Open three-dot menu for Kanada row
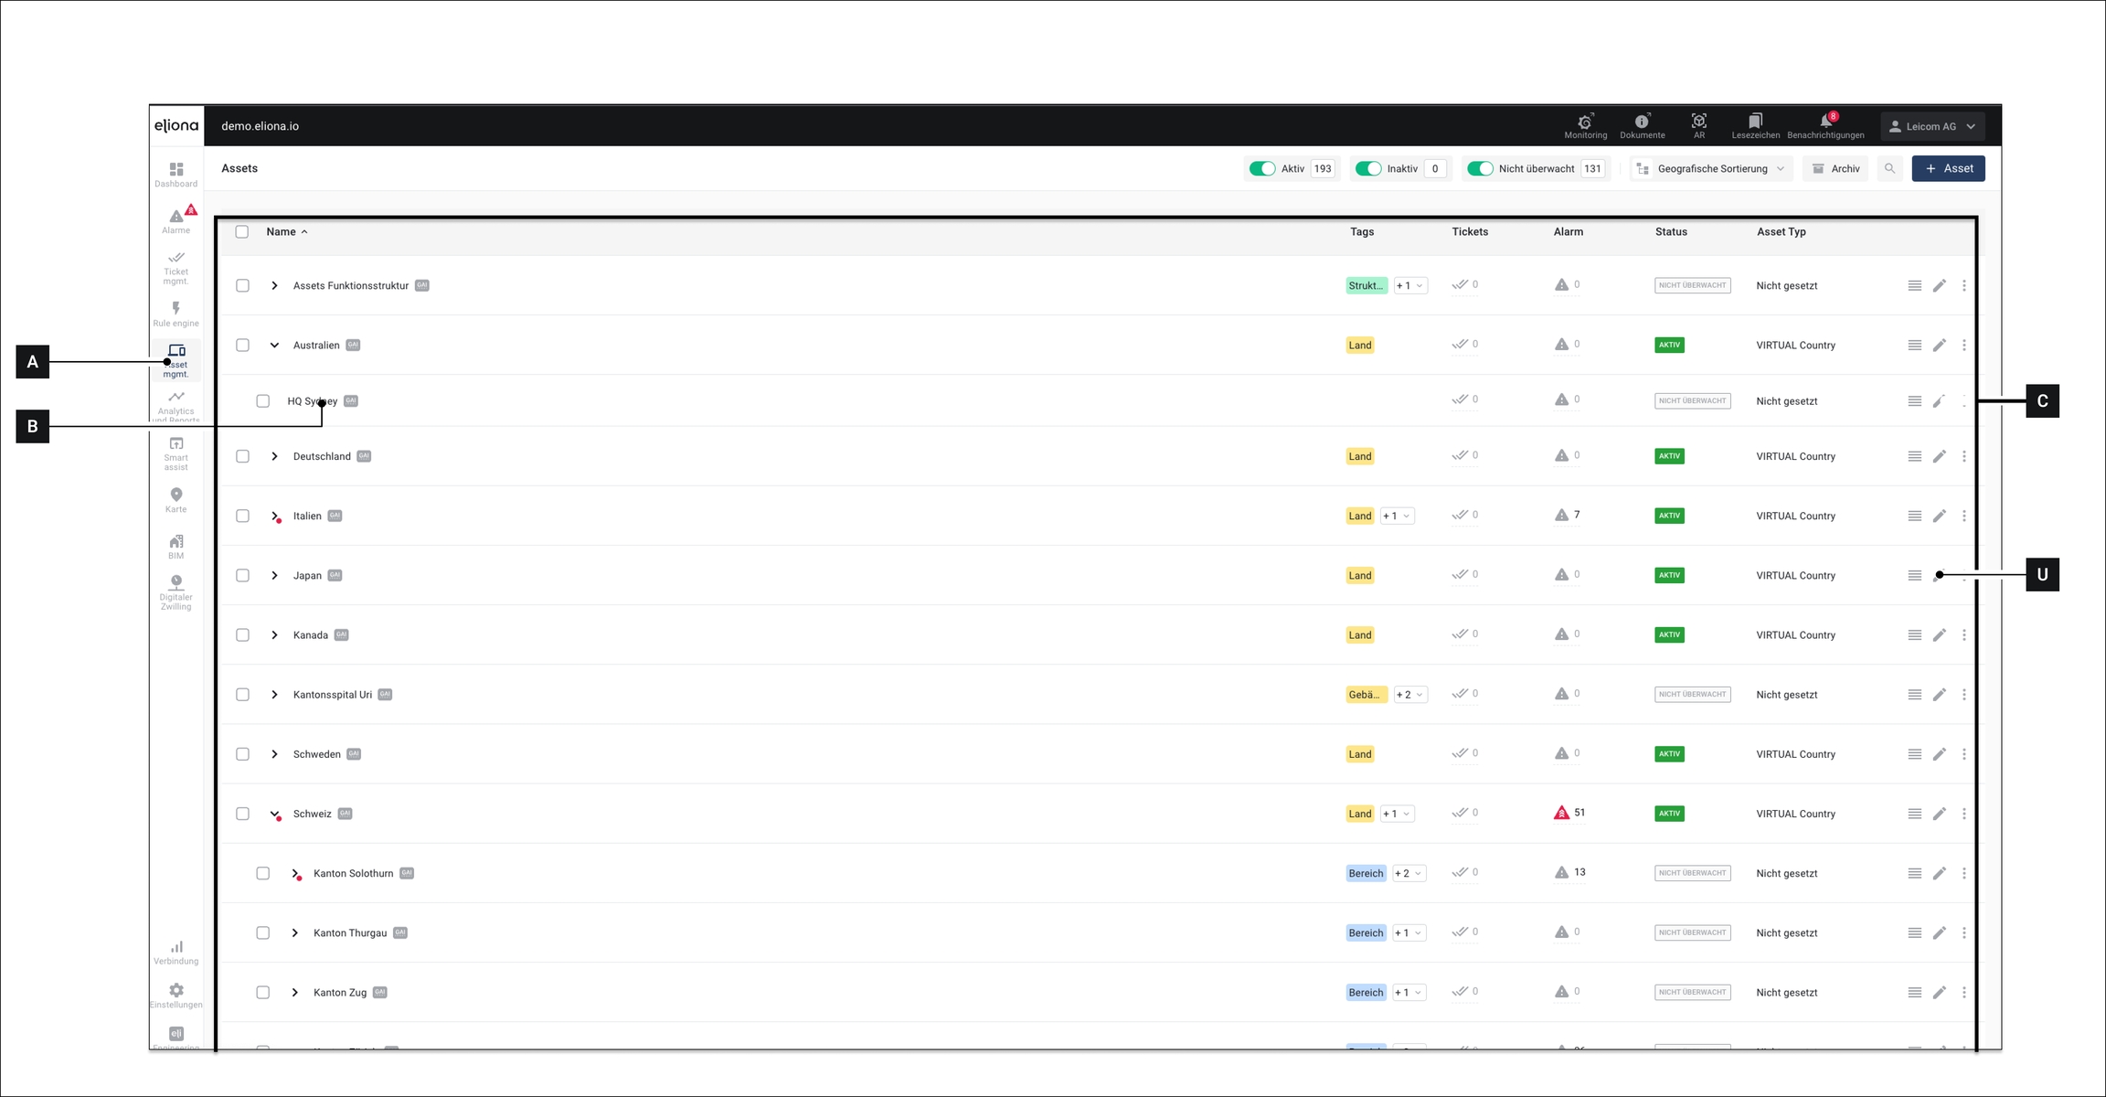 [1963, 634]
